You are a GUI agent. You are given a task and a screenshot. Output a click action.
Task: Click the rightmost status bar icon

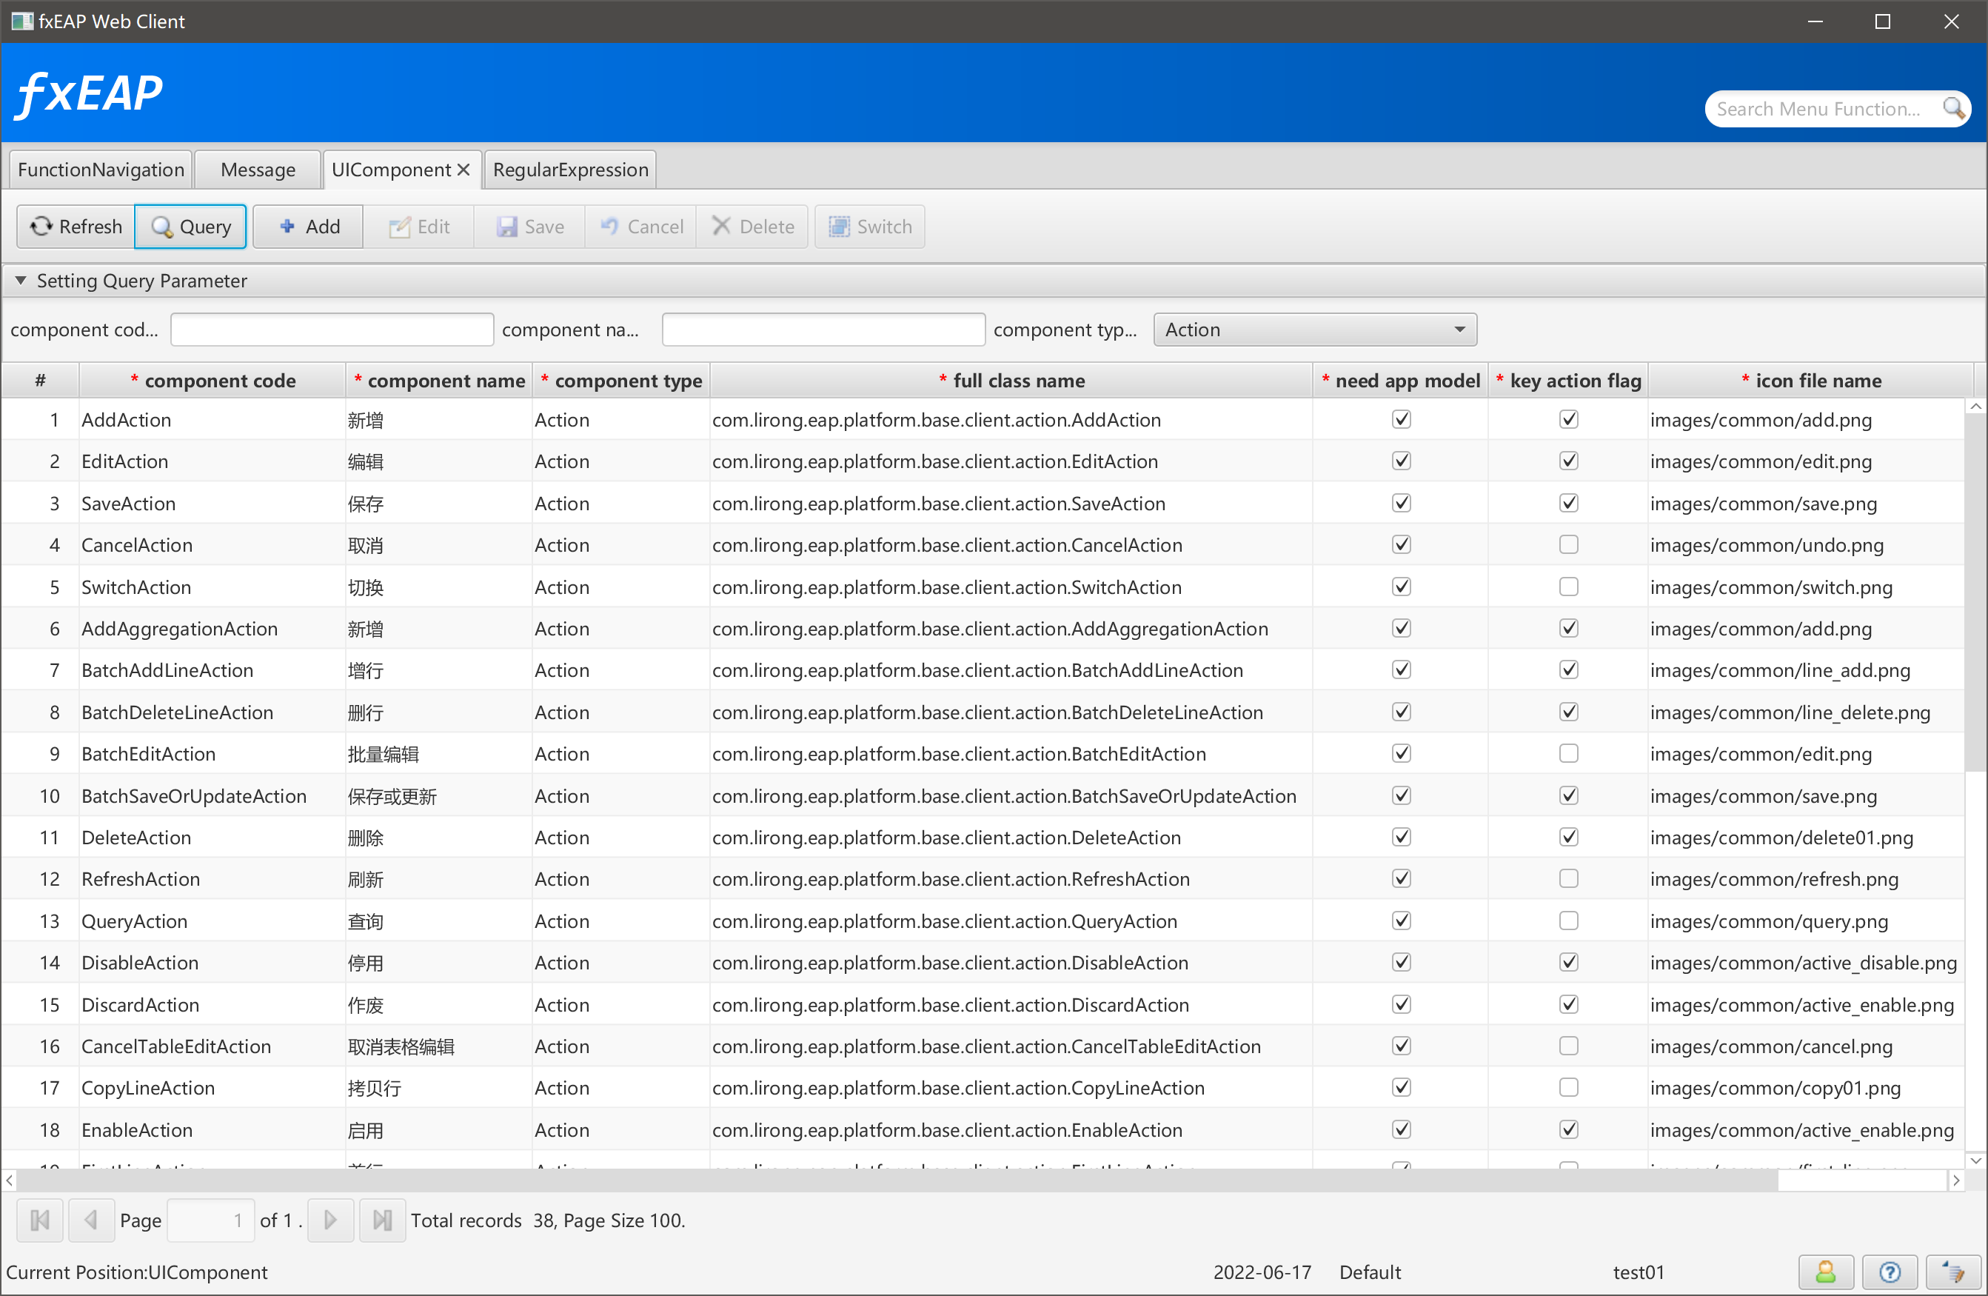tap(1953, 1272)
